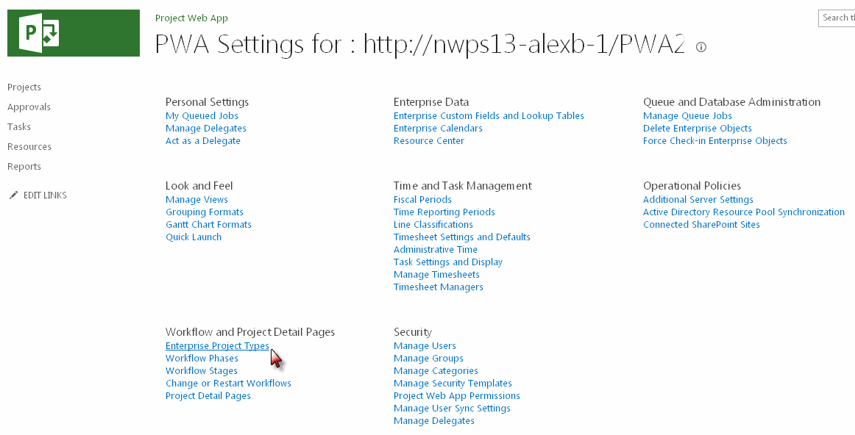Screen dimensions: 855x435
Task: Click Change or Restart Workflows
Action: [228, 384]
